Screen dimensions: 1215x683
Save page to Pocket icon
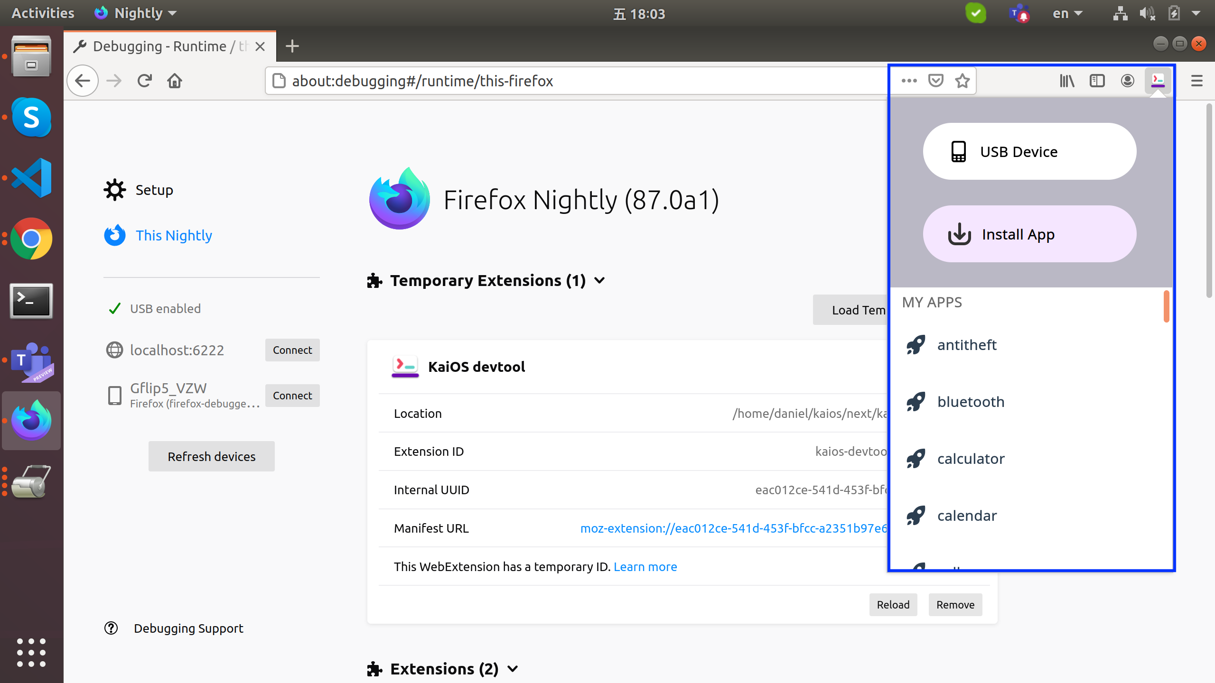click(935, 81)
